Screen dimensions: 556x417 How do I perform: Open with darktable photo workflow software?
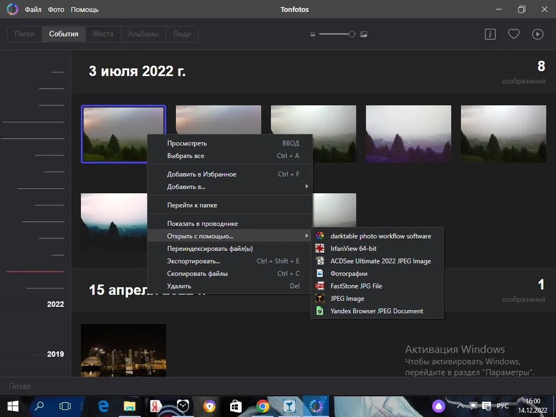point(377,236)
